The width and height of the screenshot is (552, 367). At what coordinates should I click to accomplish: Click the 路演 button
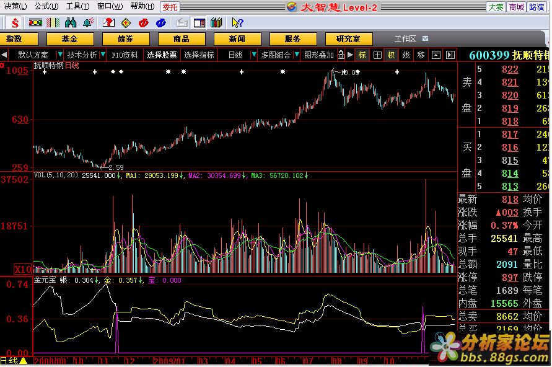(x=537, y=7)
